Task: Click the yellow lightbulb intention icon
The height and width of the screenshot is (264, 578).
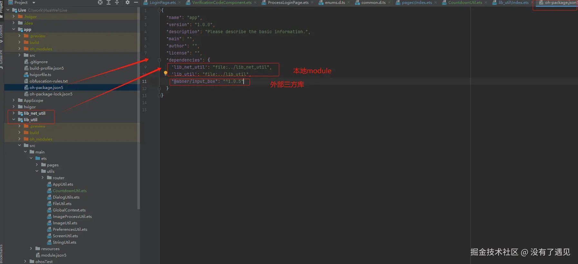Action: (x=166, y=73)
